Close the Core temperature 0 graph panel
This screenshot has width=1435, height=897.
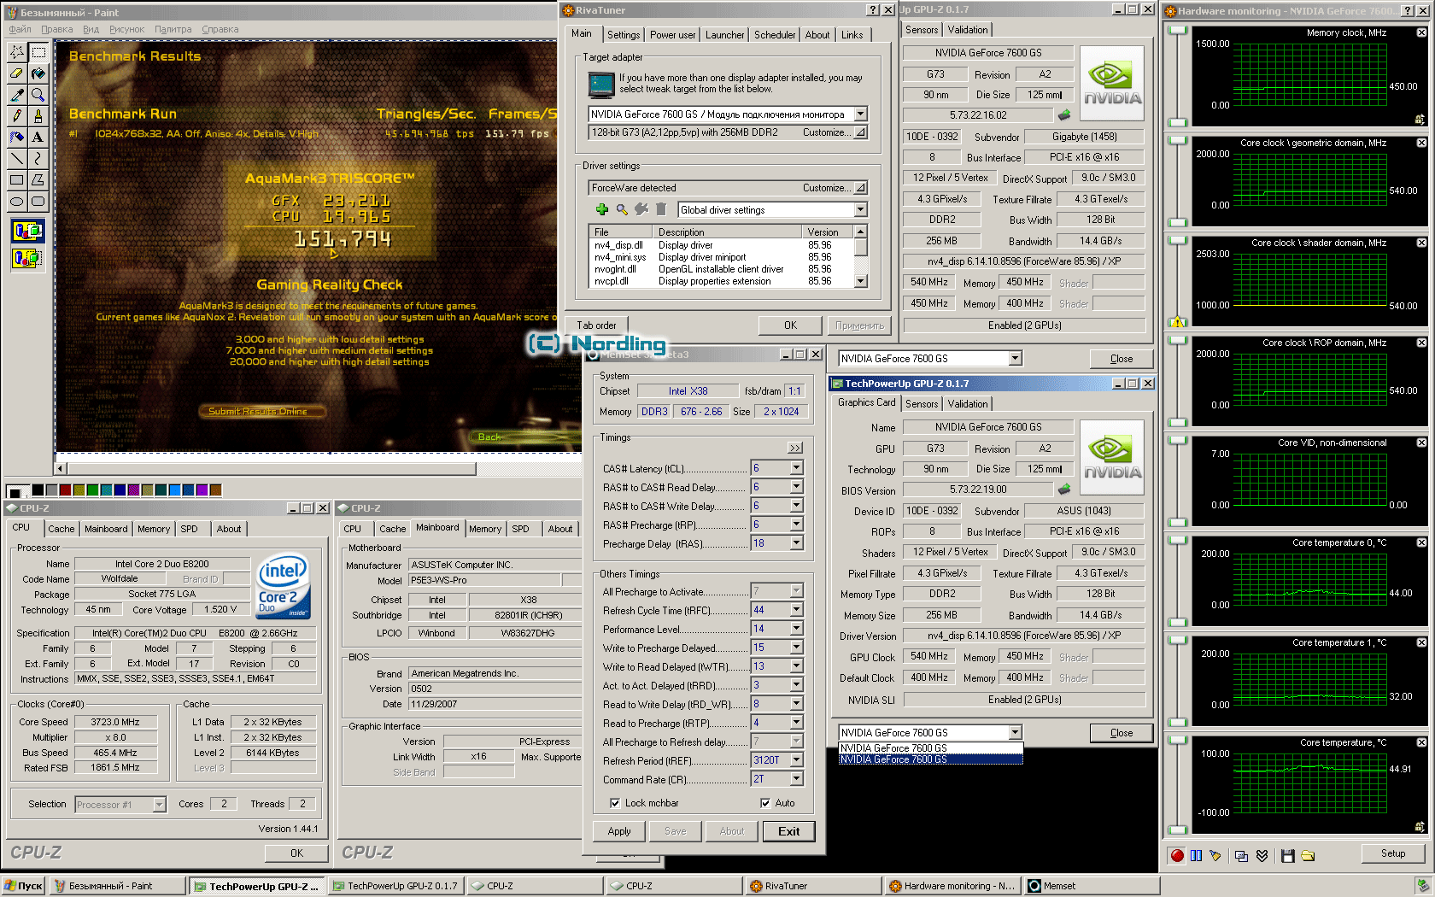[1421, 542]
